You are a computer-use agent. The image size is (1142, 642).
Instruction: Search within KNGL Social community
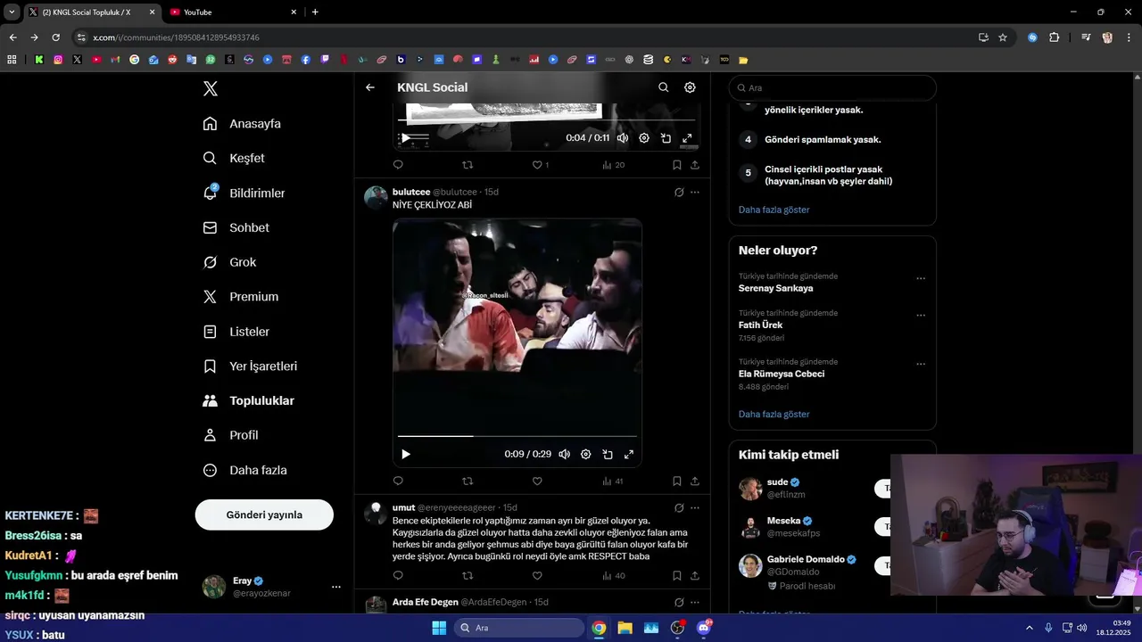point(663,87)
